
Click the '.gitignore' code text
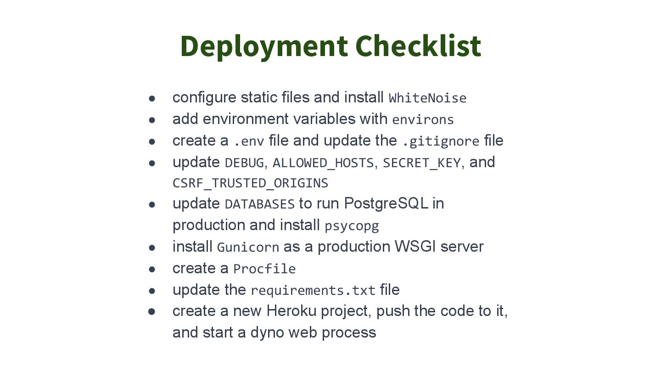(x=440, y=141)
